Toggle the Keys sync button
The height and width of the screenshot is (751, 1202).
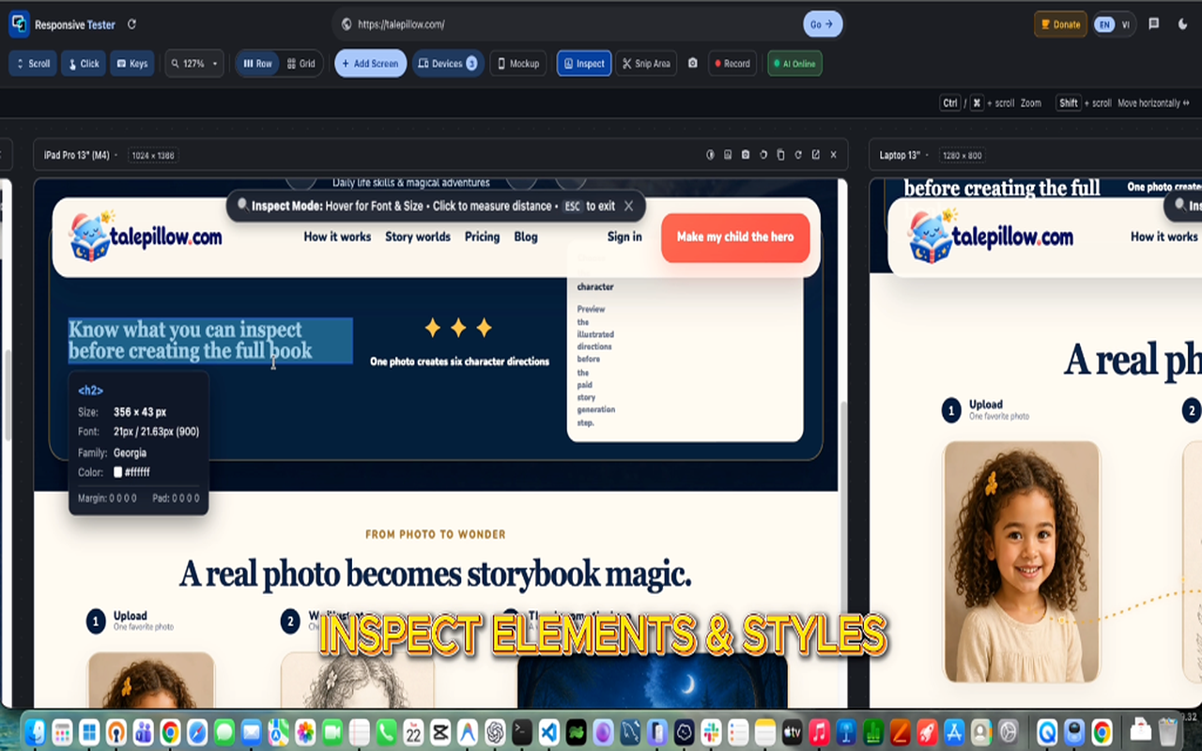coord(132,64)
